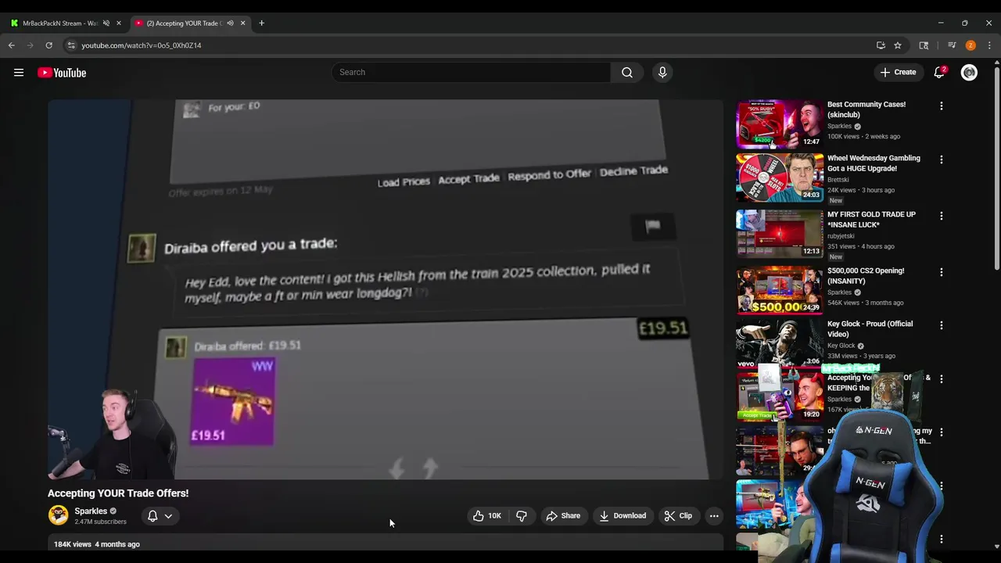The image size is (1001, 563).
Task: Click the search magnifier button
Action: tap(627, 72)
